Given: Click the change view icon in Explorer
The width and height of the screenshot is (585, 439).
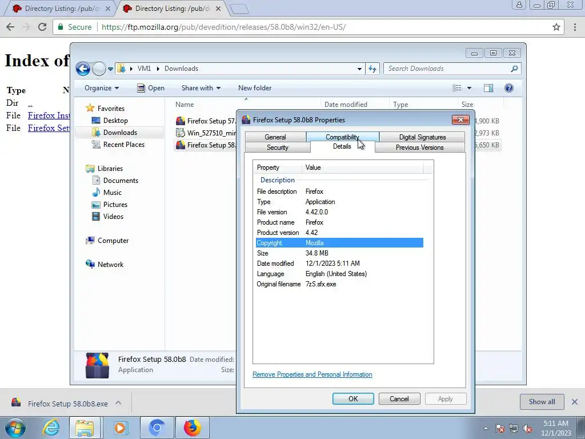Looking at the screenshot, I should [x=457, y=88].
